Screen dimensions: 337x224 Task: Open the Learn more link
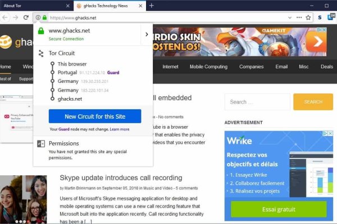120,129
